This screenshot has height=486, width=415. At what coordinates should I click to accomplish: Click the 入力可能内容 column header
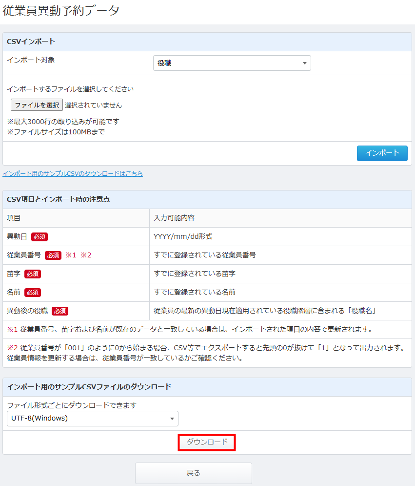click(174, 218)
